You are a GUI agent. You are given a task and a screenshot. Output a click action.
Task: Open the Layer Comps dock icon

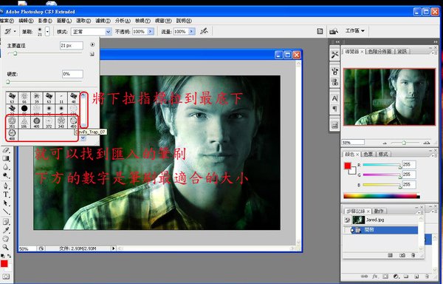click(334, 125)
